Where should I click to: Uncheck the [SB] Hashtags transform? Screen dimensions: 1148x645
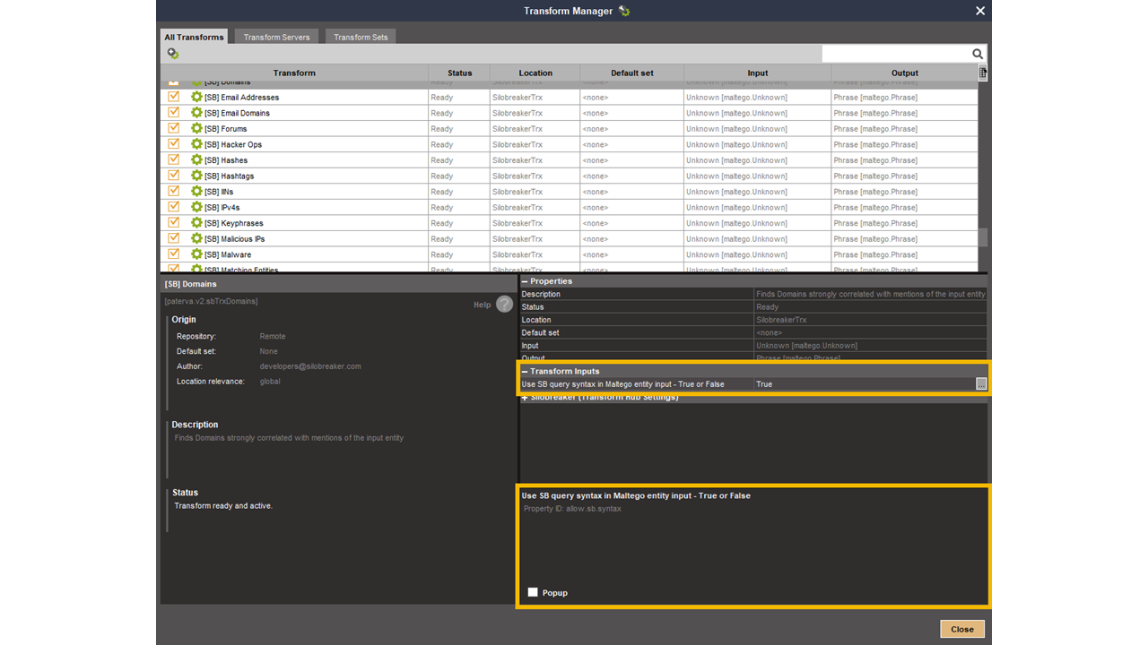click(x=174, y=176)
